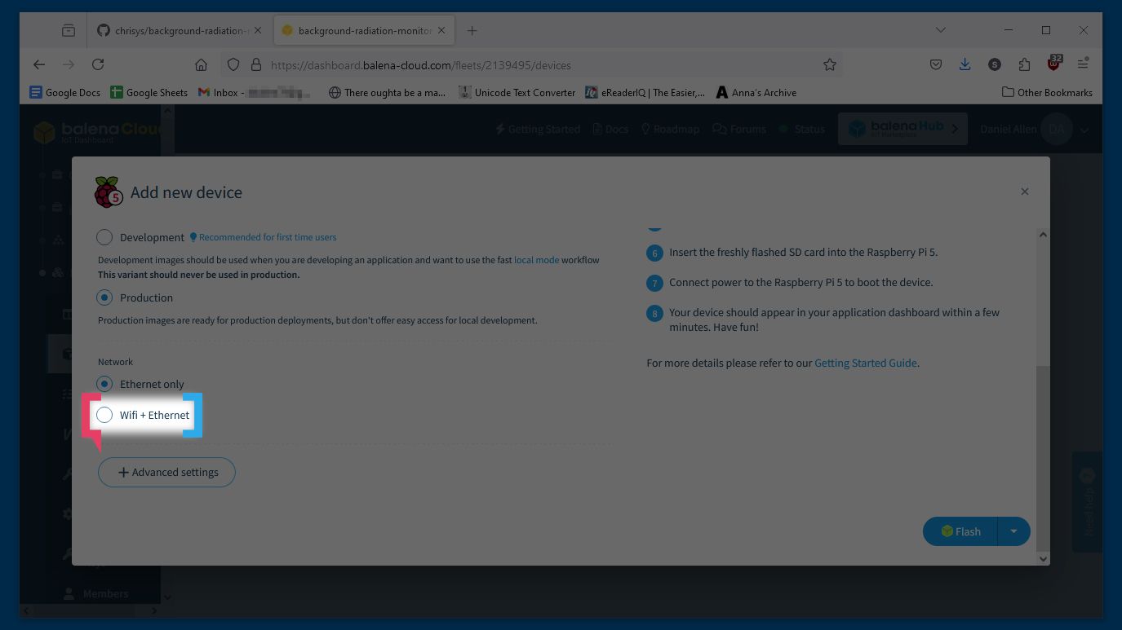Choose the Development image radio button
Viewport: 1122px width, 630px height.
pos(104,237)
